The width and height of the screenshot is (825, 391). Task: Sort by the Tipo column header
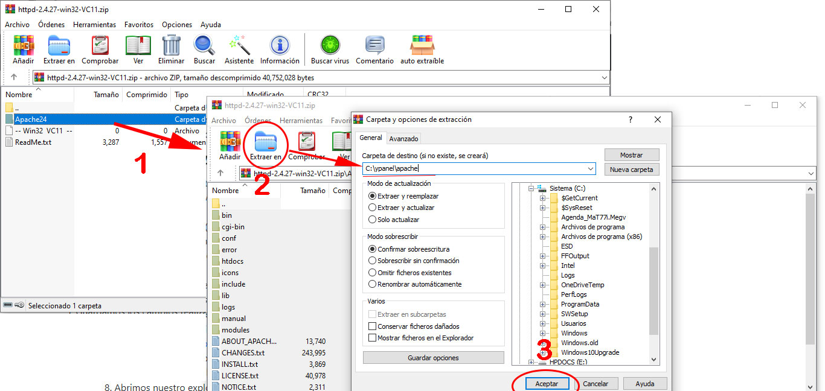pos(207,95)
